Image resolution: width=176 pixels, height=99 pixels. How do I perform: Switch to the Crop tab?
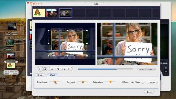coord(40,75)
